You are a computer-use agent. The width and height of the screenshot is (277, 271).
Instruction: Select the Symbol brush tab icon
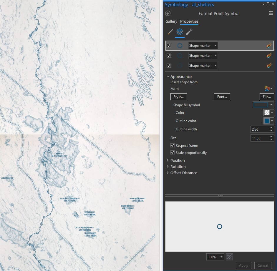[170, 32]
